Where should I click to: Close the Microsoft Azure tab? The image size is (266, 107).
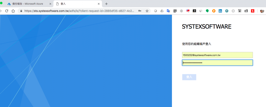click(x=50, y=4)
